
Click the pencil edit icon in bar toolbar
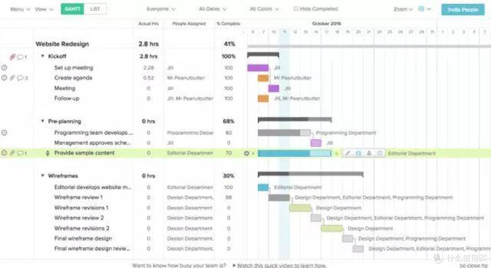348,153
